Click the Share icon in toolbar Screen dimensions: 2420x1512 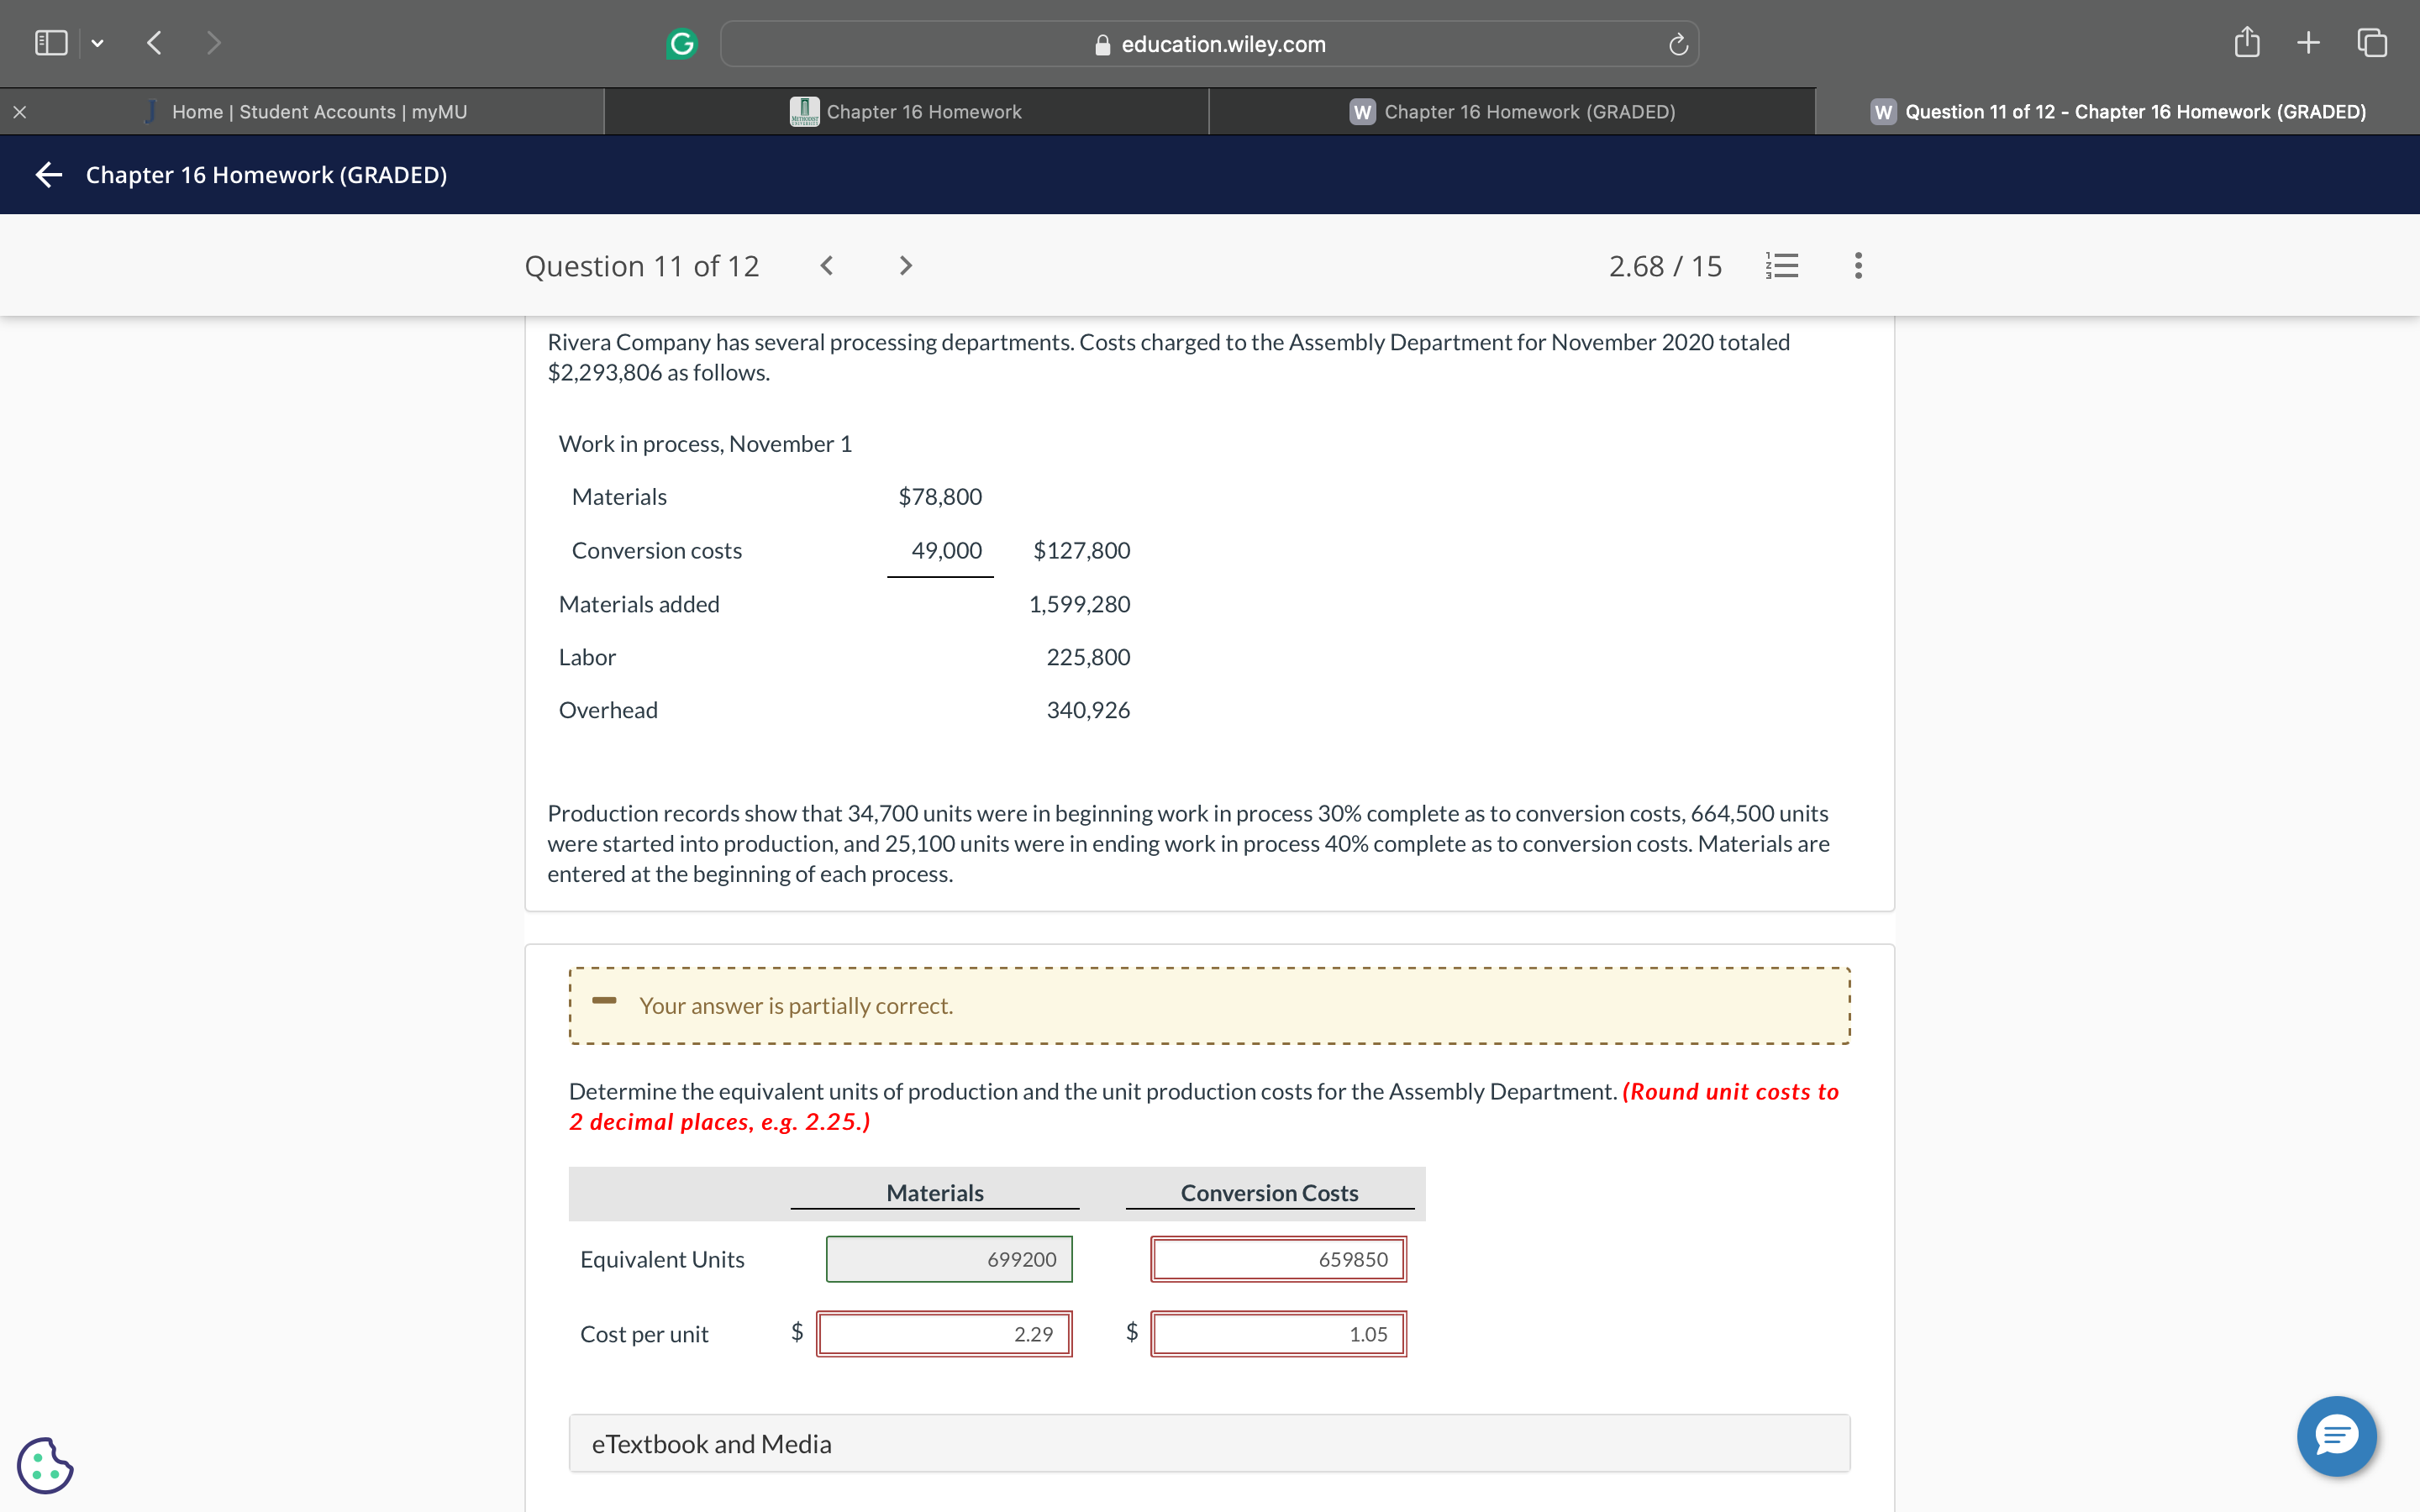[x=2246, y=43]
